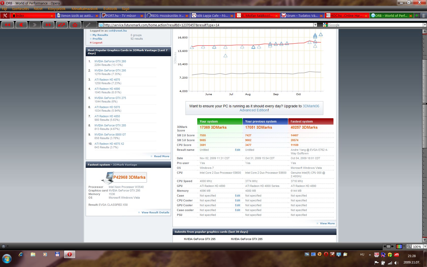Screen dimensions: 427x267
Task: Open the image display mode dropdown arrow
Action: coord(404,246)
